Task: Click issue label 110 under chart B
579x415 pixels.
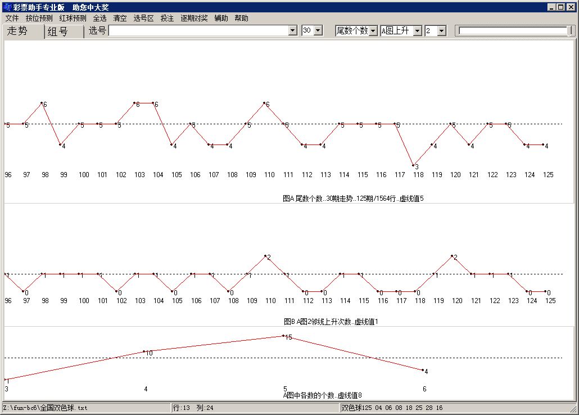Action: [x=270, y=301]
